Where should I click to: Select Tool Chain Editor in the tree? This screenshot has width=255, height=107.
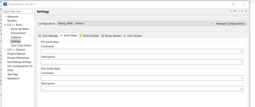[x=21, y=45]
